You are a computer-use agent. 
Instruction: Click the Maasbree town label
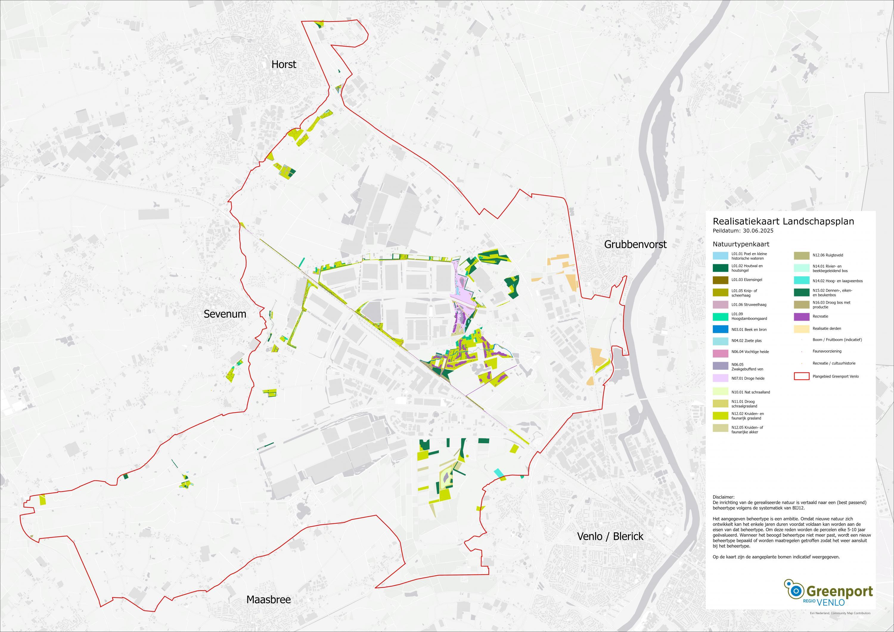[268, 599]
